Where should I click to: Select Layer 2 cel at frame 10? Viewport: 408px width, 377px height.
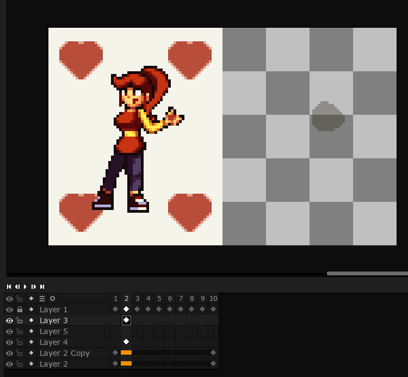pyautogui.click(x=213, y=363)
